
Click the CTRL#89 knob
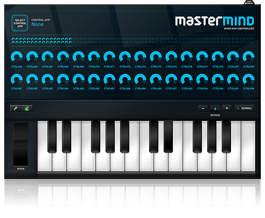pyautogui.click(x=140, y=79)
